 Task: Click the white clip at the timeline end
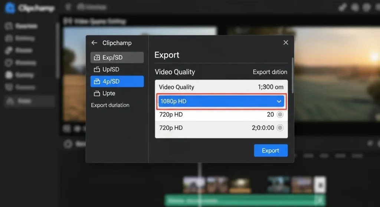[320, 185]
